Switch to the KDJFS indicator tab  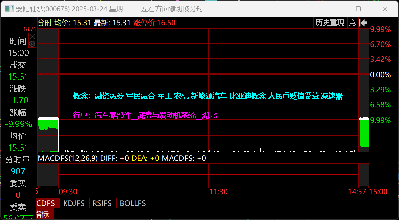point(74,203)
